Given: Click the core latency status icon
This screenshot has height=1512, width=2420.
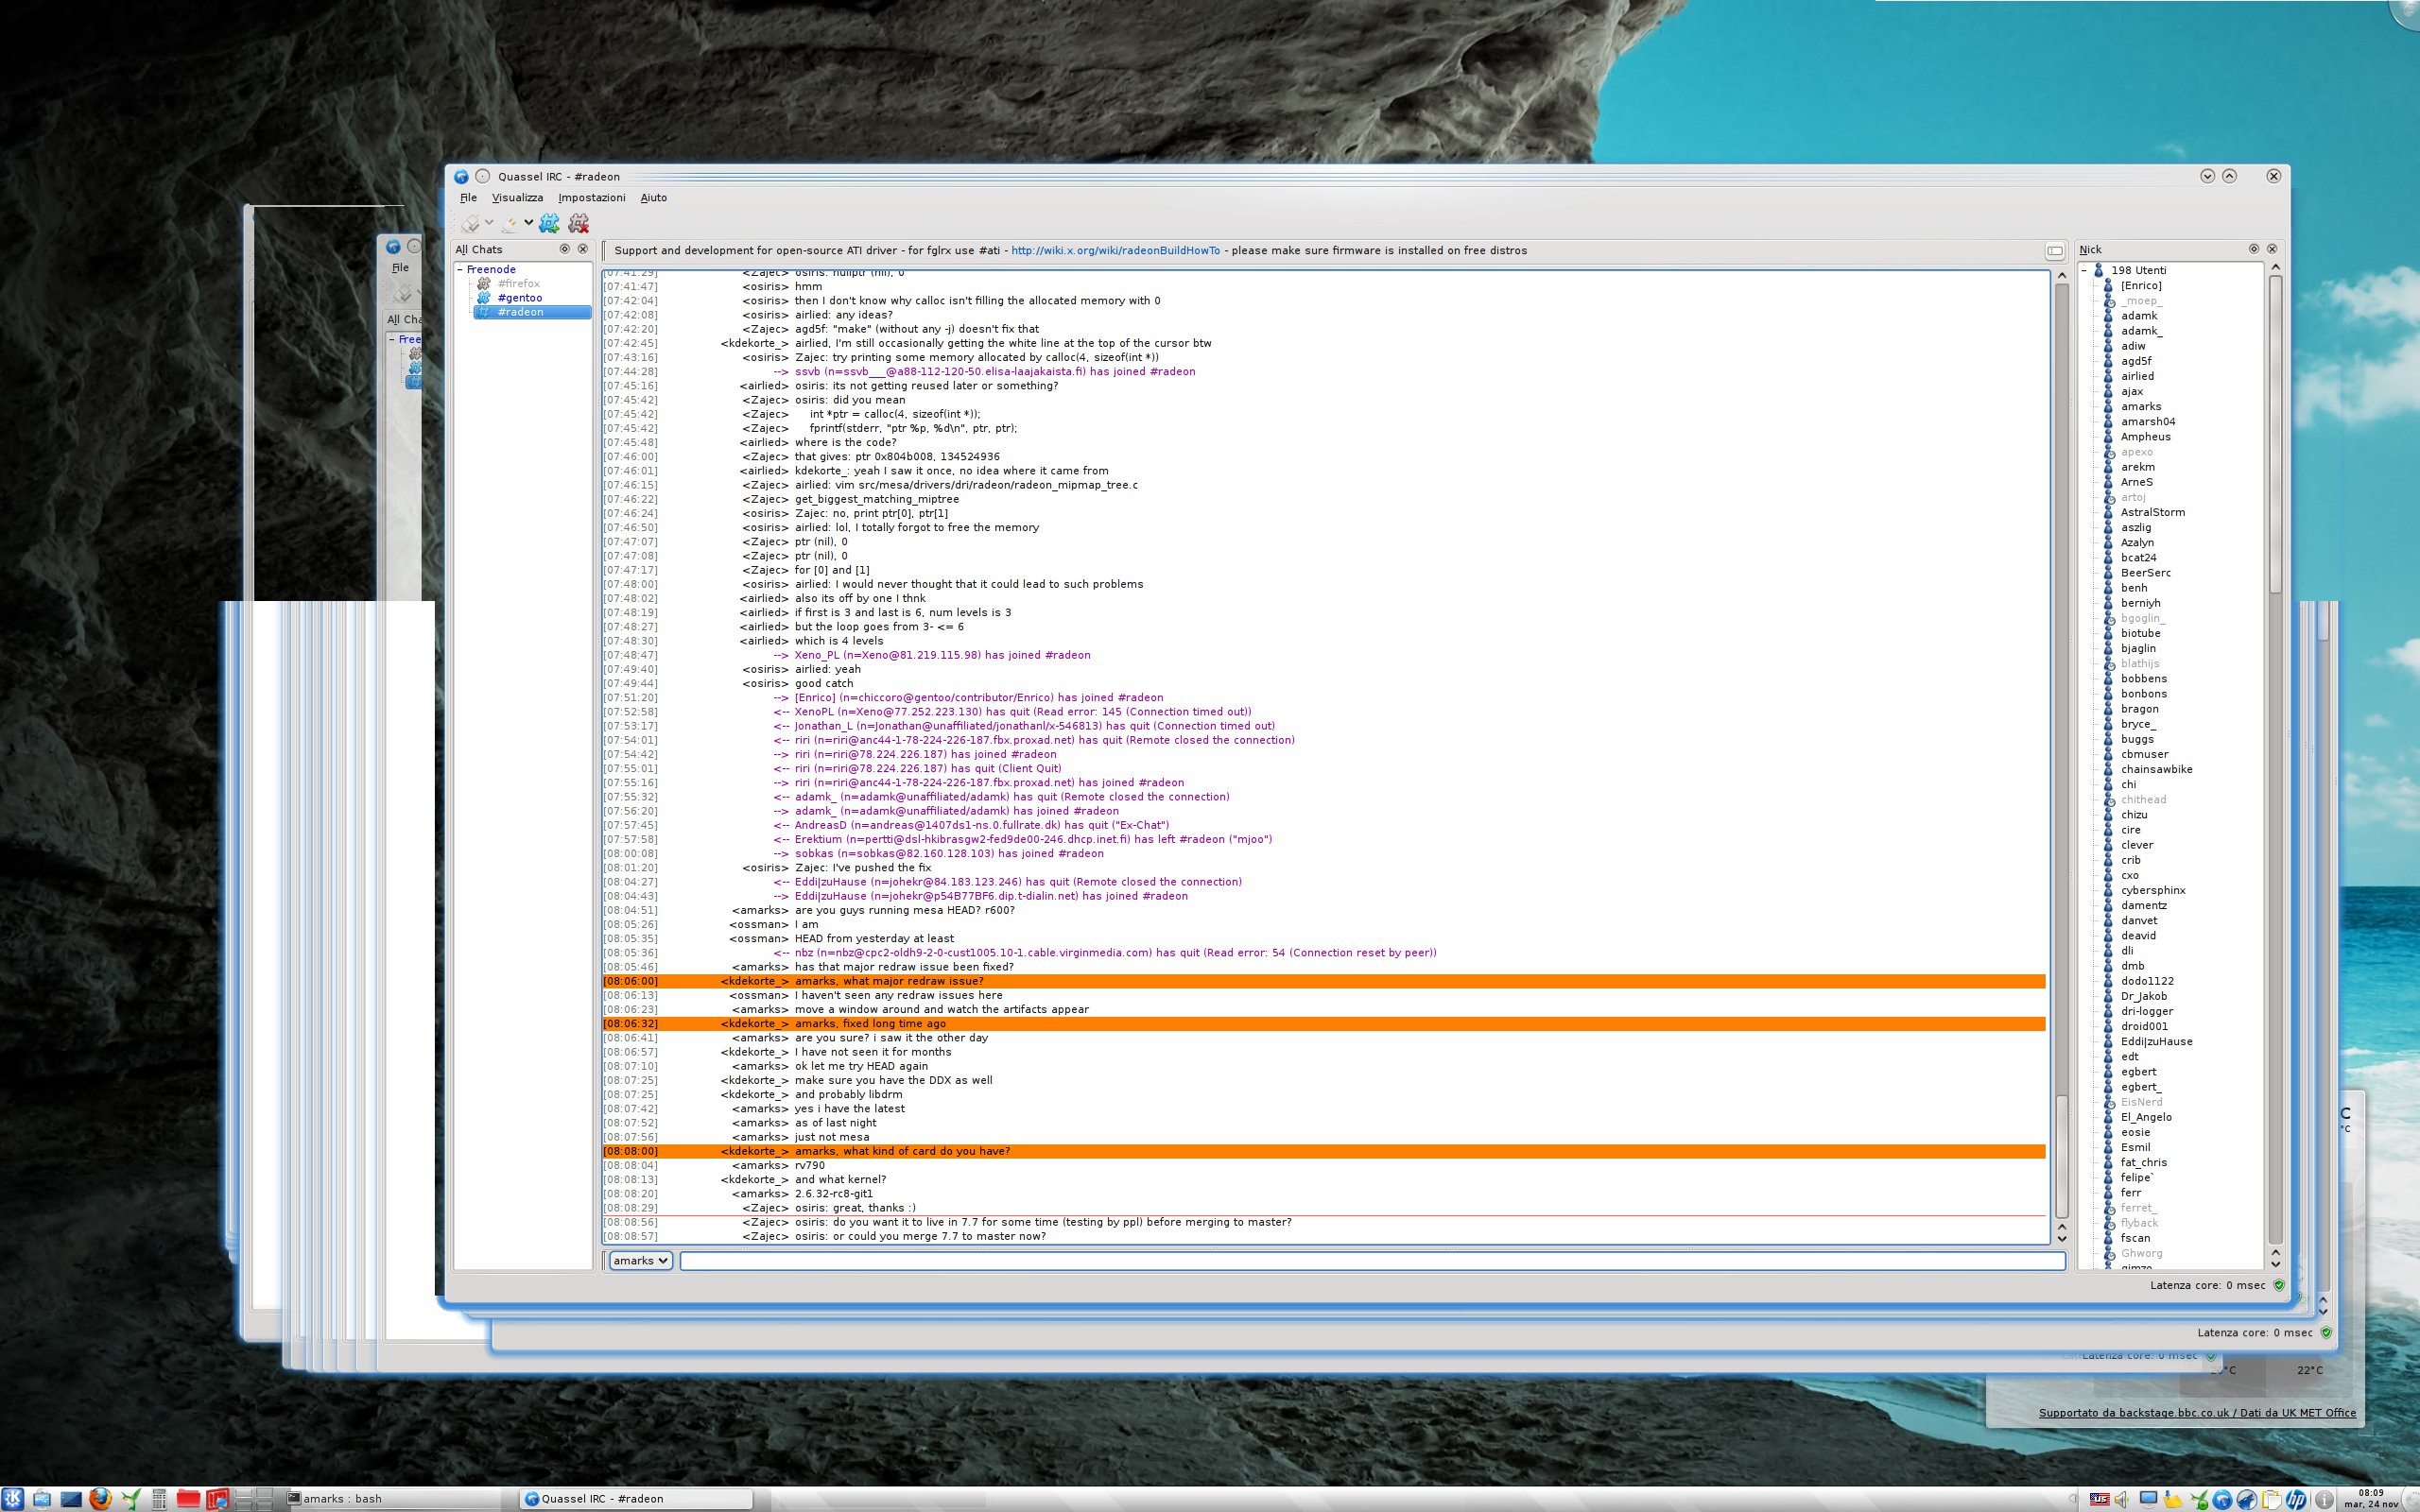Looking at the screenshot, I should (x=2279, y=1285).
